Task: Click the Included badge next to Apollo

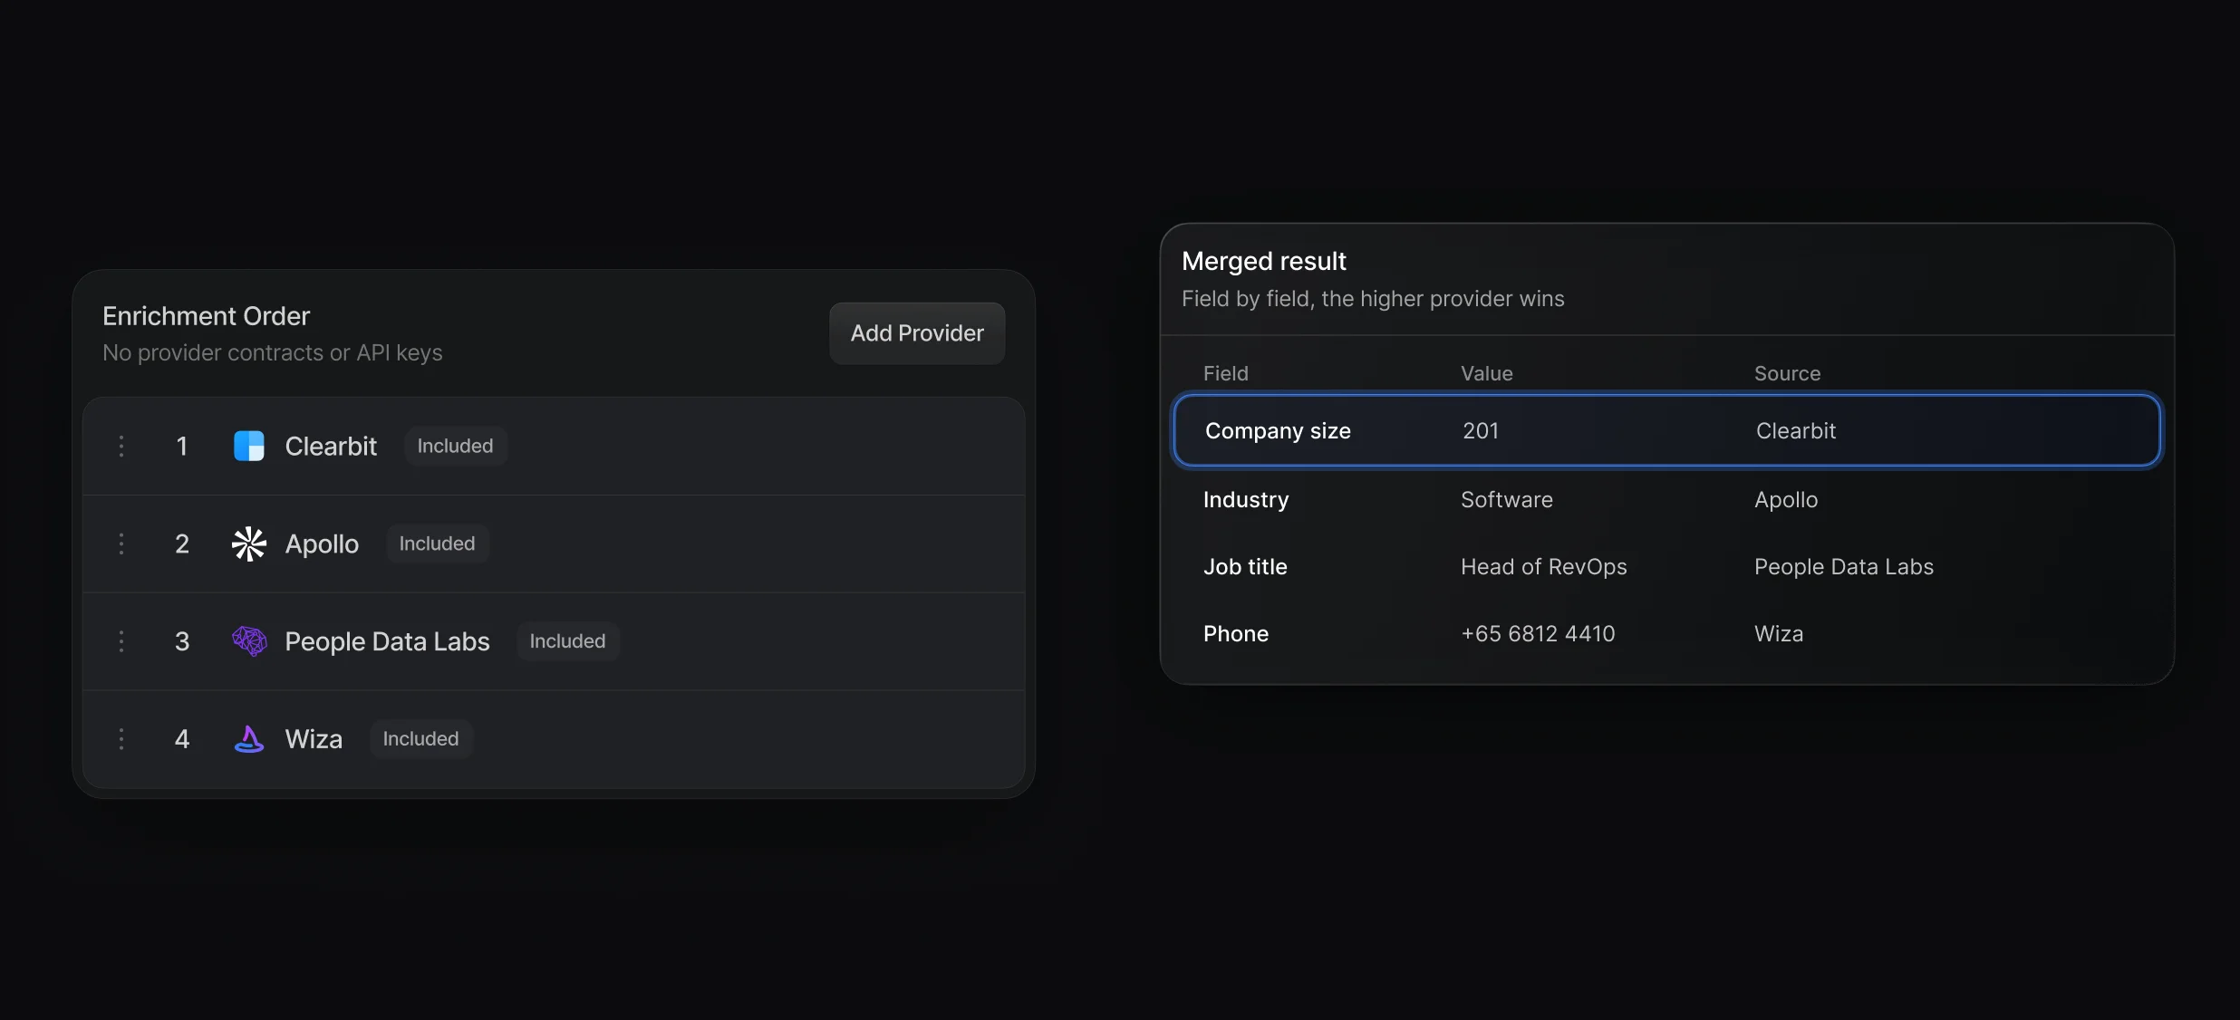Action: (437, 544)
